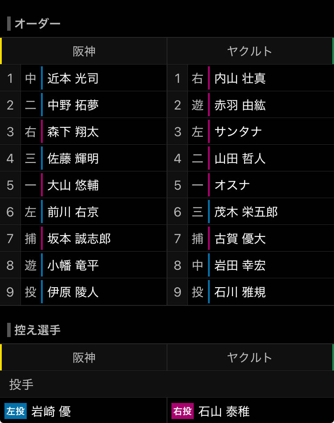The image size is (334, 423).
Task: Open player 近本 光司 in Hanshin lineup
Action: pos(73,78)
